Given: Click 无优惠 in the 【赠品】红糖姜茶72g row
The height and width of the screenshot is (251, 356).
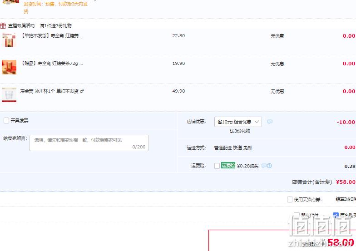Looking at the screenshot, I should click(277, 64).
